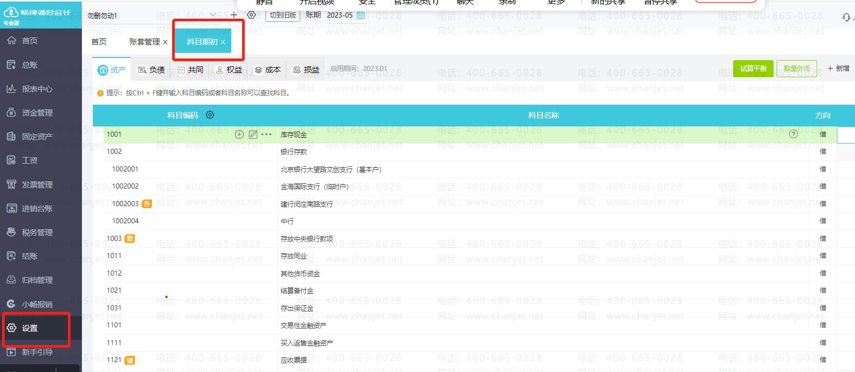Click the 外 badge on account 1002003

pyautogui.click(x=147, y=204)
